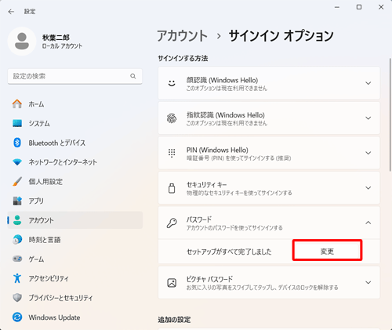Click the アカウント breadcrumb link
This screenshot has height=330, width=392.
click(x=182, y=36)
